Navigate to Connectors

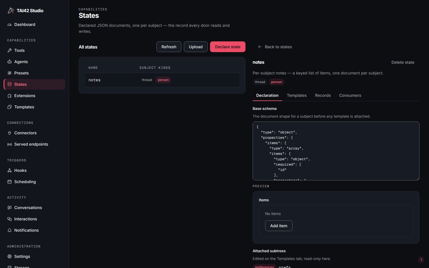pyautogui.click(x=35, y=133)
